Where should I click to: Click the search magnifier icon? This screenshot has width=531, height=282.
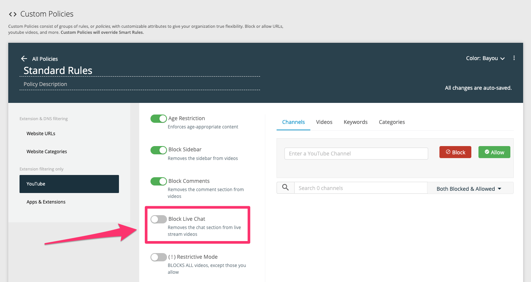(x=285, y=188)
